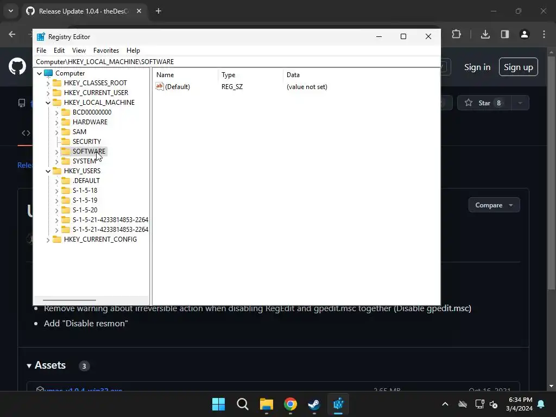
Task: Select the (Default) value name
Action: point(178,87)
